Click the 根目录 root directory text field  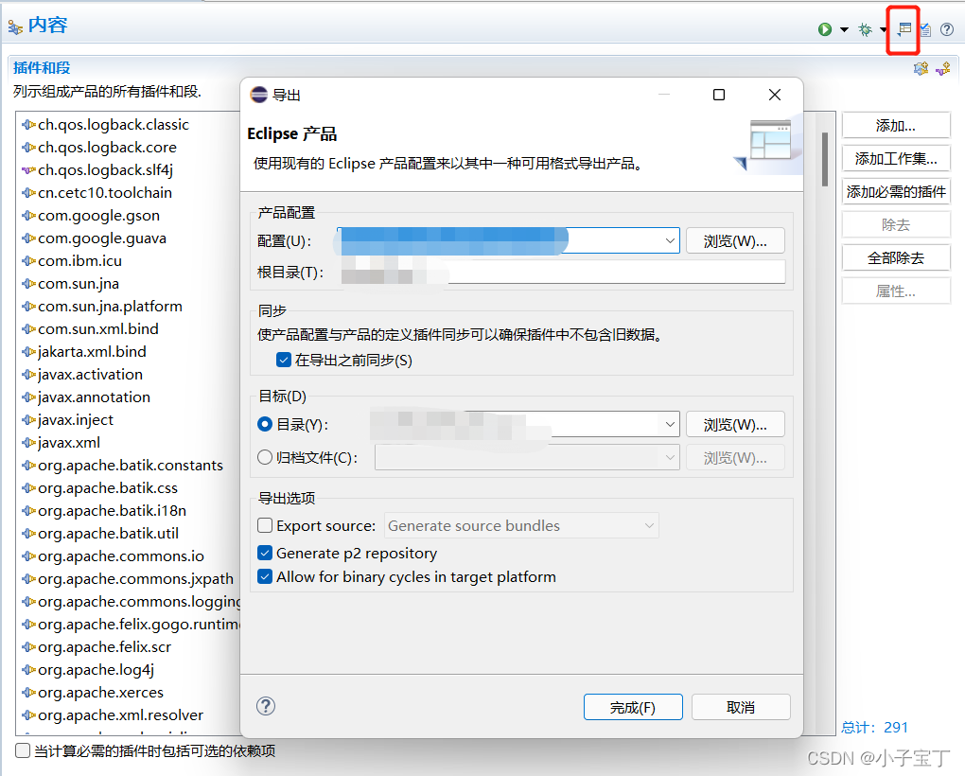click(x=563, y=272)
